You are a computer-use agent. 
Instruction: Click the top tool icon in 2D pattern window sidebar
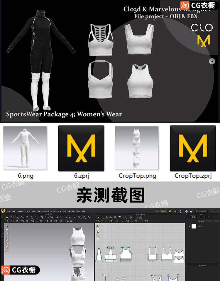pos(98,226)
